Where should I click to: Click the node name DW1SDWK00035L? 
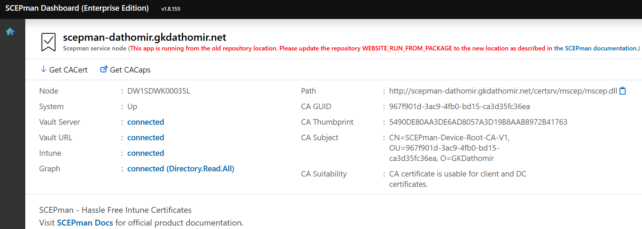tap(159, 91)
